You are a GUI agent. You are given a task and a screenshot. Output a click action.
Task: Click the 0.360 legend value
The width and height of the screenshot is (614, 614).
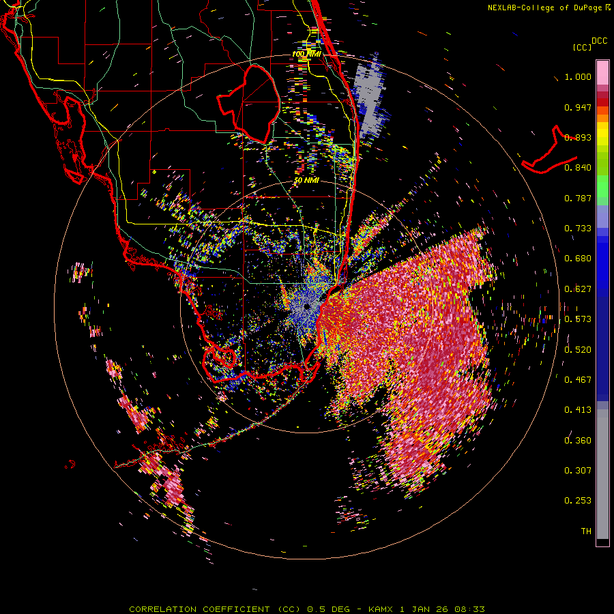[x=578, y=440]
